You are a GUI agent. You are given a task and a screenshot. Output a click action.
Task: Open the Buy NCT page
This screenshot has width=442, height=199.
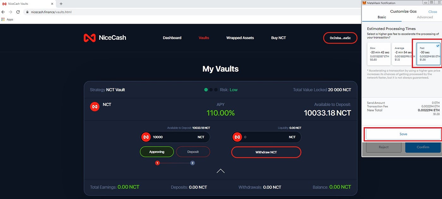pos(278,38)
